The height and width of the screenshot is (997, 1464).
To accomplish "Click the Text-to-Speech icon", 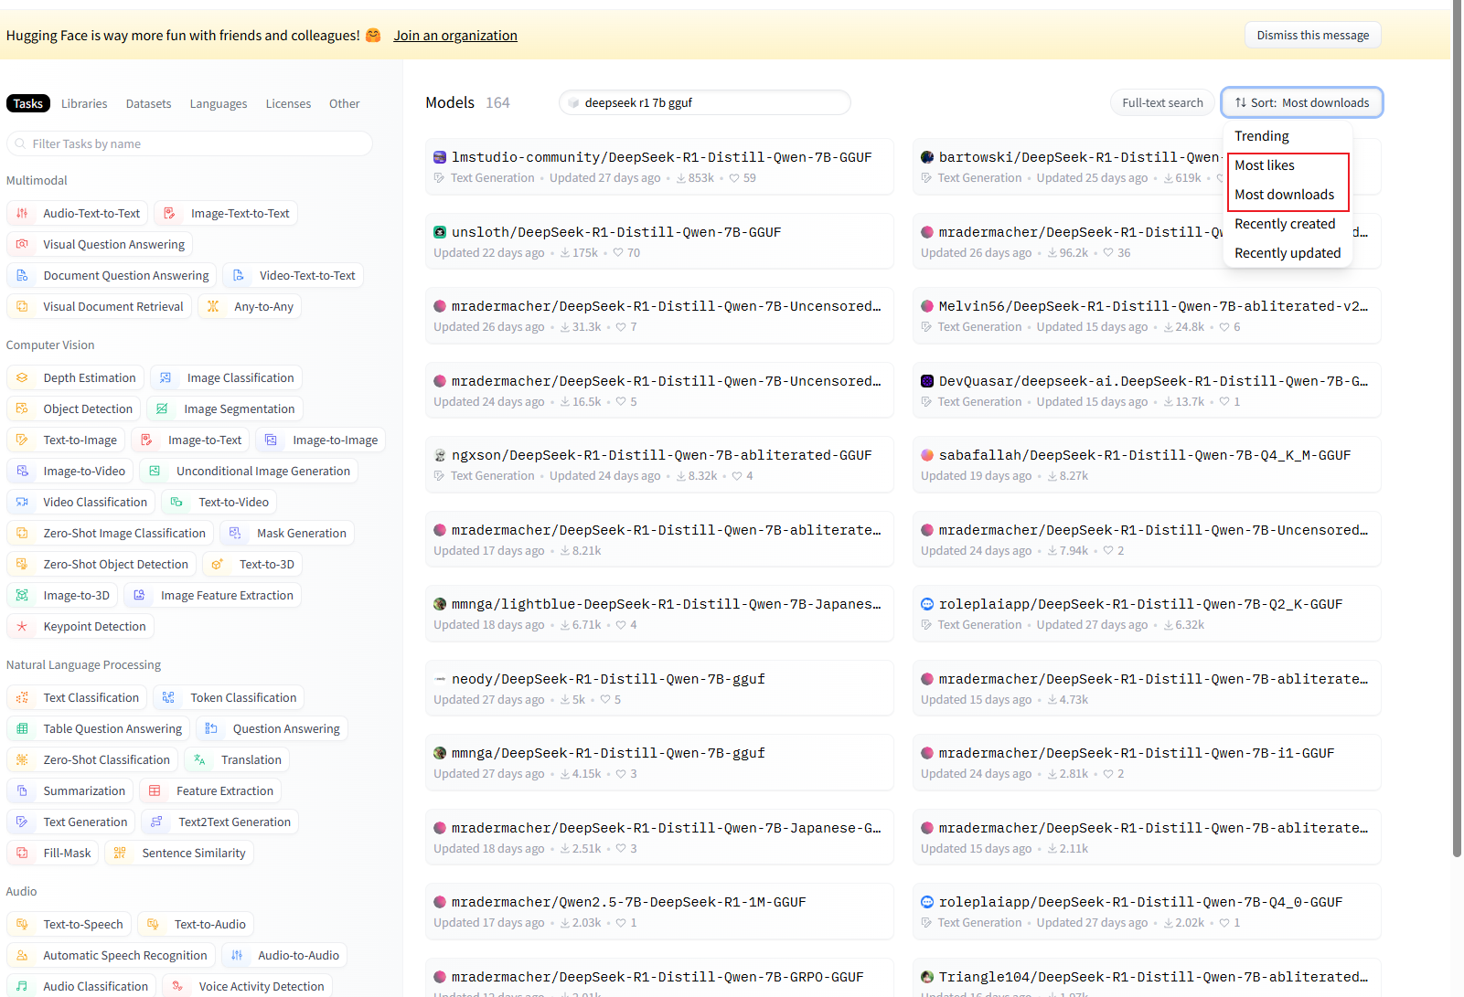I will pyautogui.click(x=22, y=924).
